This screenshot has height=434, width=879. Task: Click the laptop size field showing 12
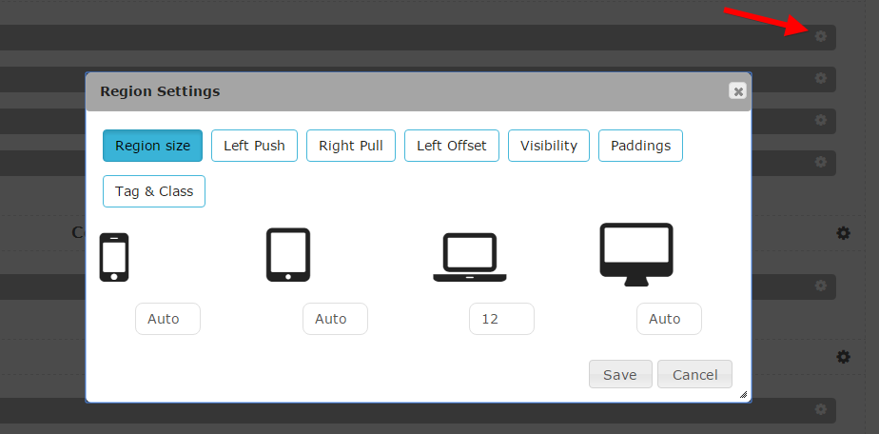(x=501, y=319)
